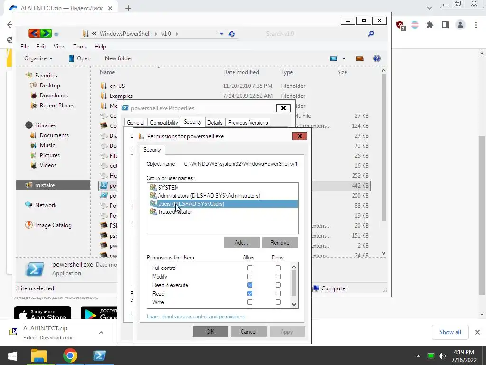The width and height of the screenshot is (486, 365).
Task: Click the uBlock extension icon in Chrome
Action: 400,26
